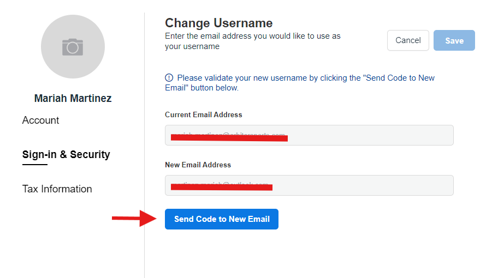Save the new username

pos(454,40)
